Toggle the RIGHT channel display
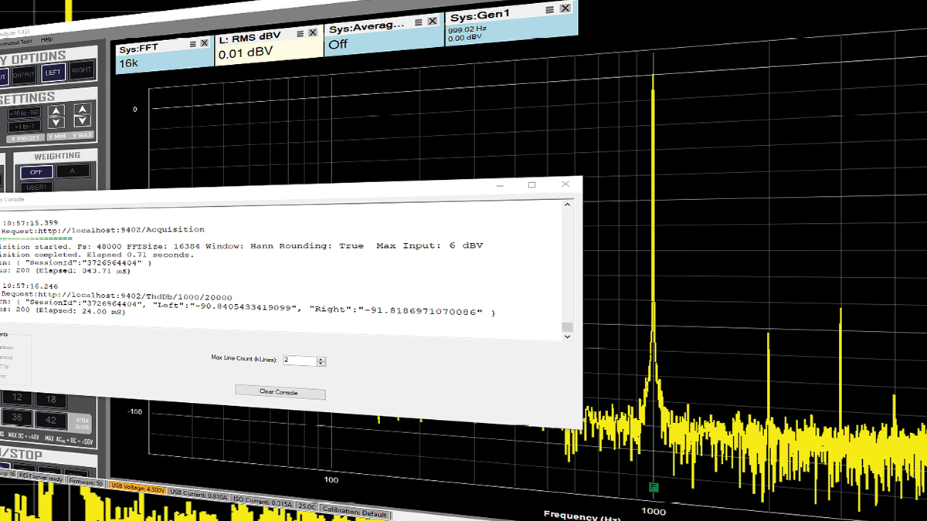This screenshot has width=927, height=521. pos(80,69)
